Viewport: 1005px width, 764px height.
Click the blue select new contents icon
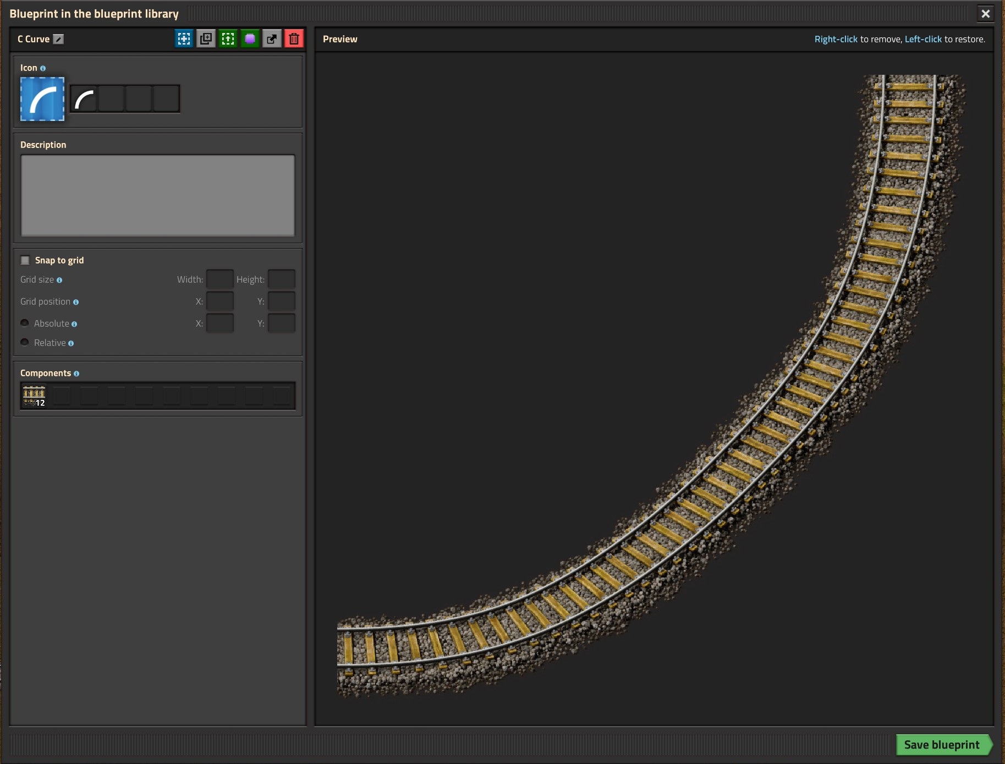(x=184, y=39)
